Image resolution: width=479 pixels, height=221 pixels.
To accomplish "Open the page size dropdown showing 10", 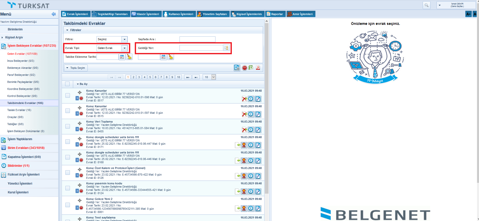I will point(213,77).
